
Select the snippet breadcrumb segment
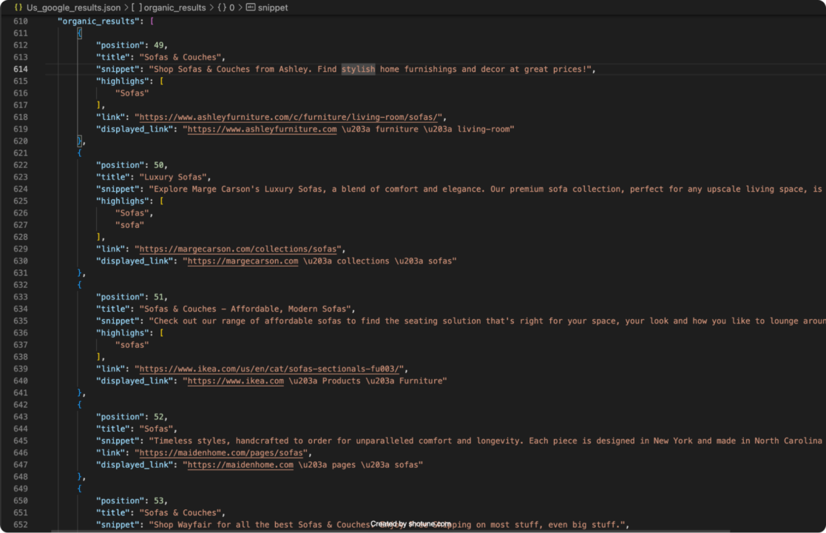pos(273,7)
